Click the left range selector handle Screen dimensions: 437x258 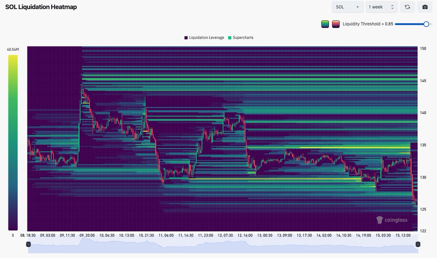[28, 245]
